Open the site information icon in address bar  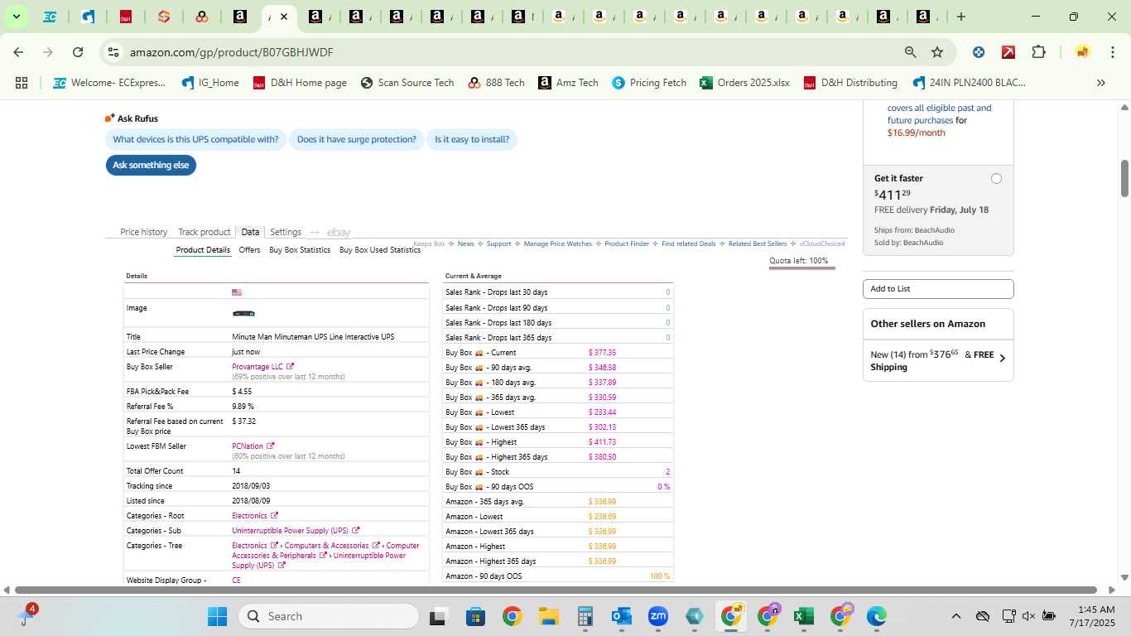[x=113, y=52]
